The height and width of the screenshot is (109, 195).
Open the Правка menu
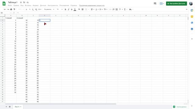click(x=16, y=5)
